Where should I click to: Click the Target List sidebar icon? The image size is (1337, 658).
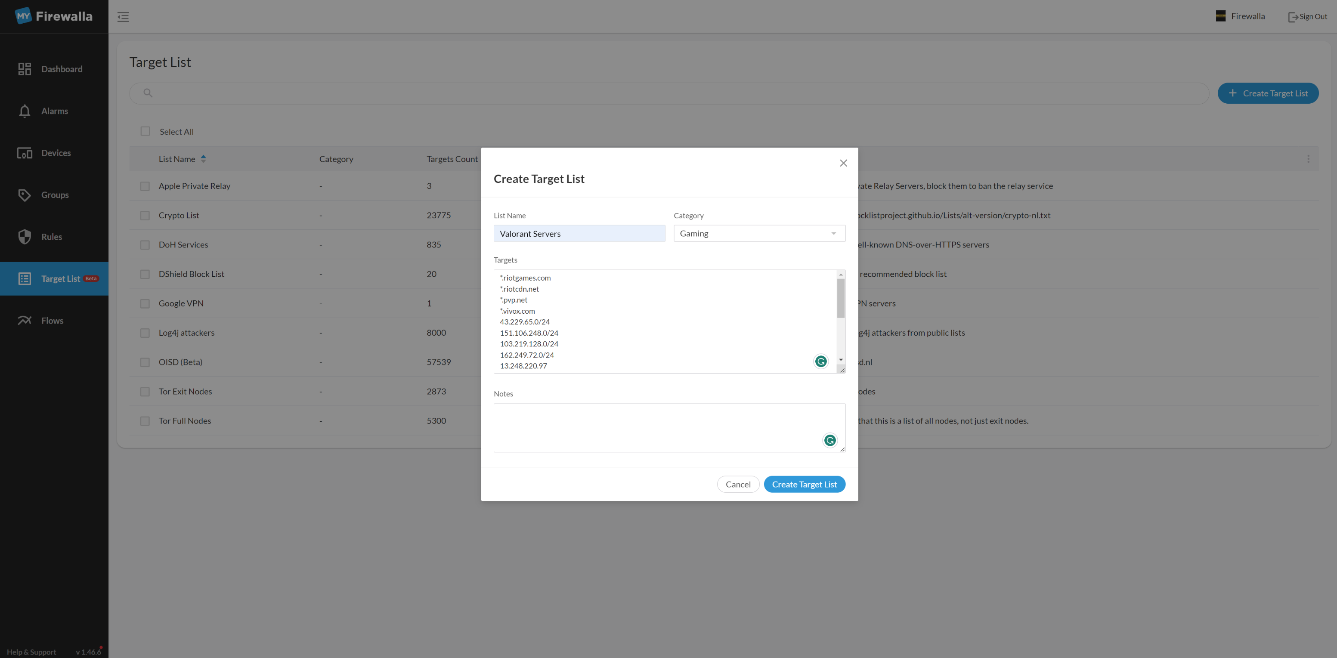(25, 279)
